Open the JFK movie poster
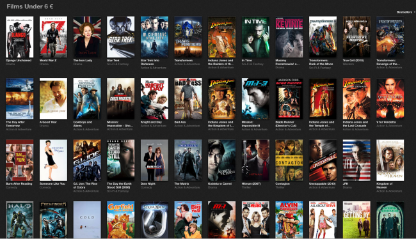Screen dimensions: 416x239 click(356, 160)
